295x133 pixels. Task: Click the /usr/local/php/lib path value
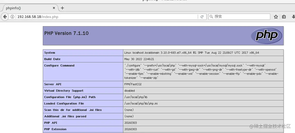click(136, 97)
